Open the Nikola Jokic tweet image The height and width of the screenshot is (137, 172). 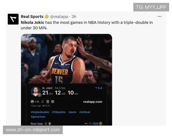coord(67,80)
